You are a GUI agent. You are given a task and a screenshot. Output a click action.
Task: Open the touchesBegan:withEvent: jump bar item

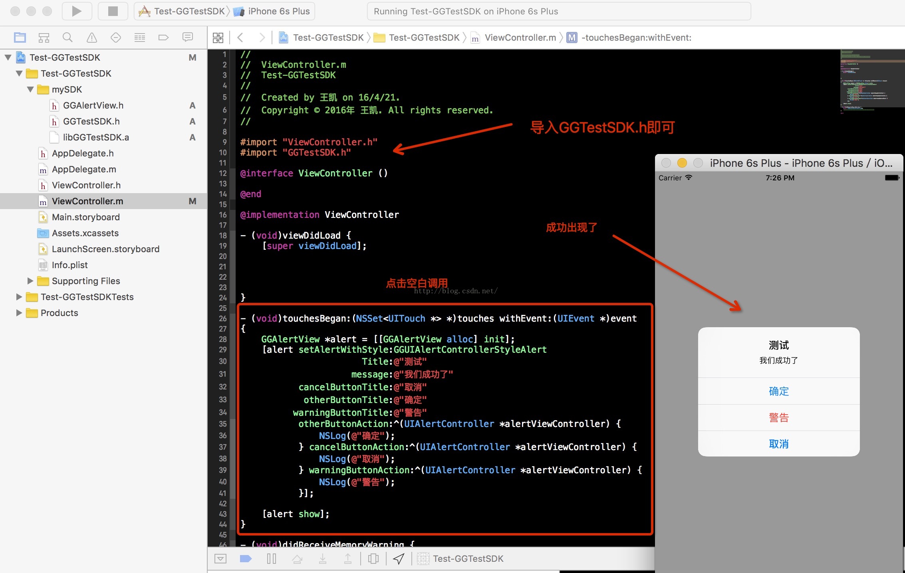tap(636, 38)
